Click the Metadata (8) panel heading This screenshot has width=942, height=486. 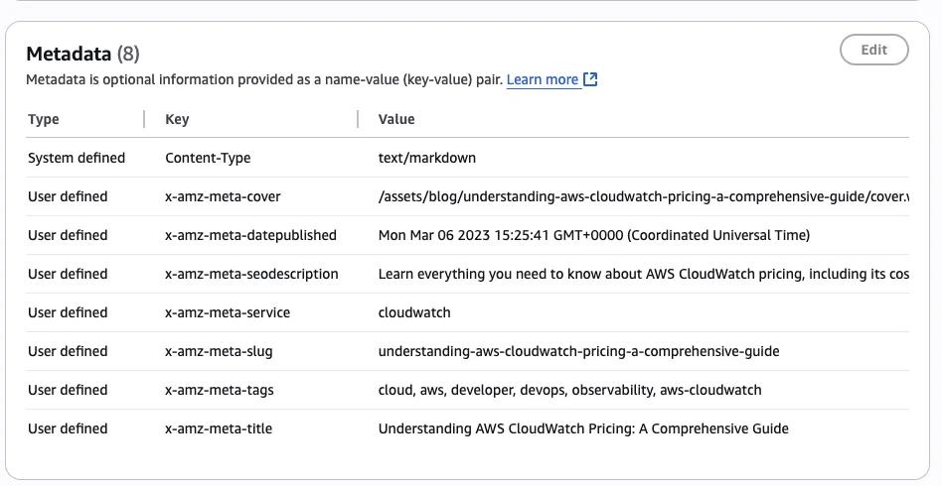point(82,54)
